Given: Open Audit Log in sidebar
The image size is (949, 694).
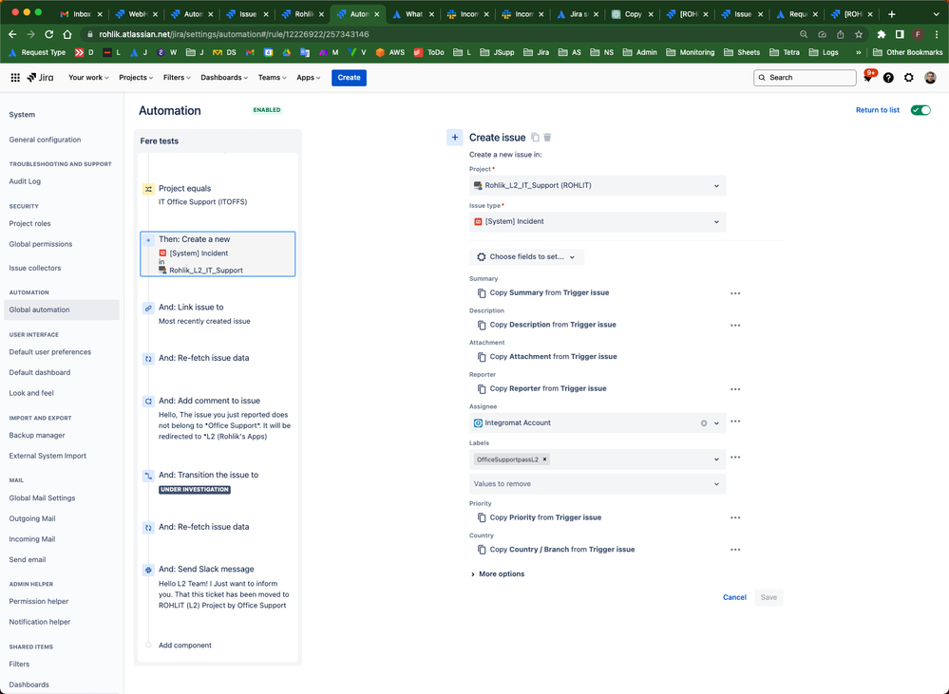Looking at the screenshot, I should [x=25, y=181].
